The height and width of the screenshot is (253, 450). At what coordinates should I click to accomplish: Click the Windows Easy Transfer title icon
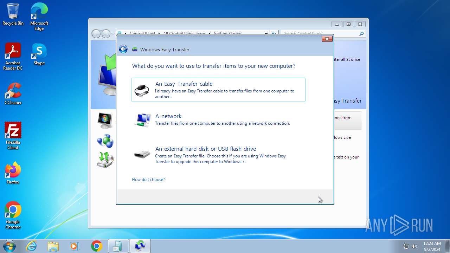click(x=135, y=50)
